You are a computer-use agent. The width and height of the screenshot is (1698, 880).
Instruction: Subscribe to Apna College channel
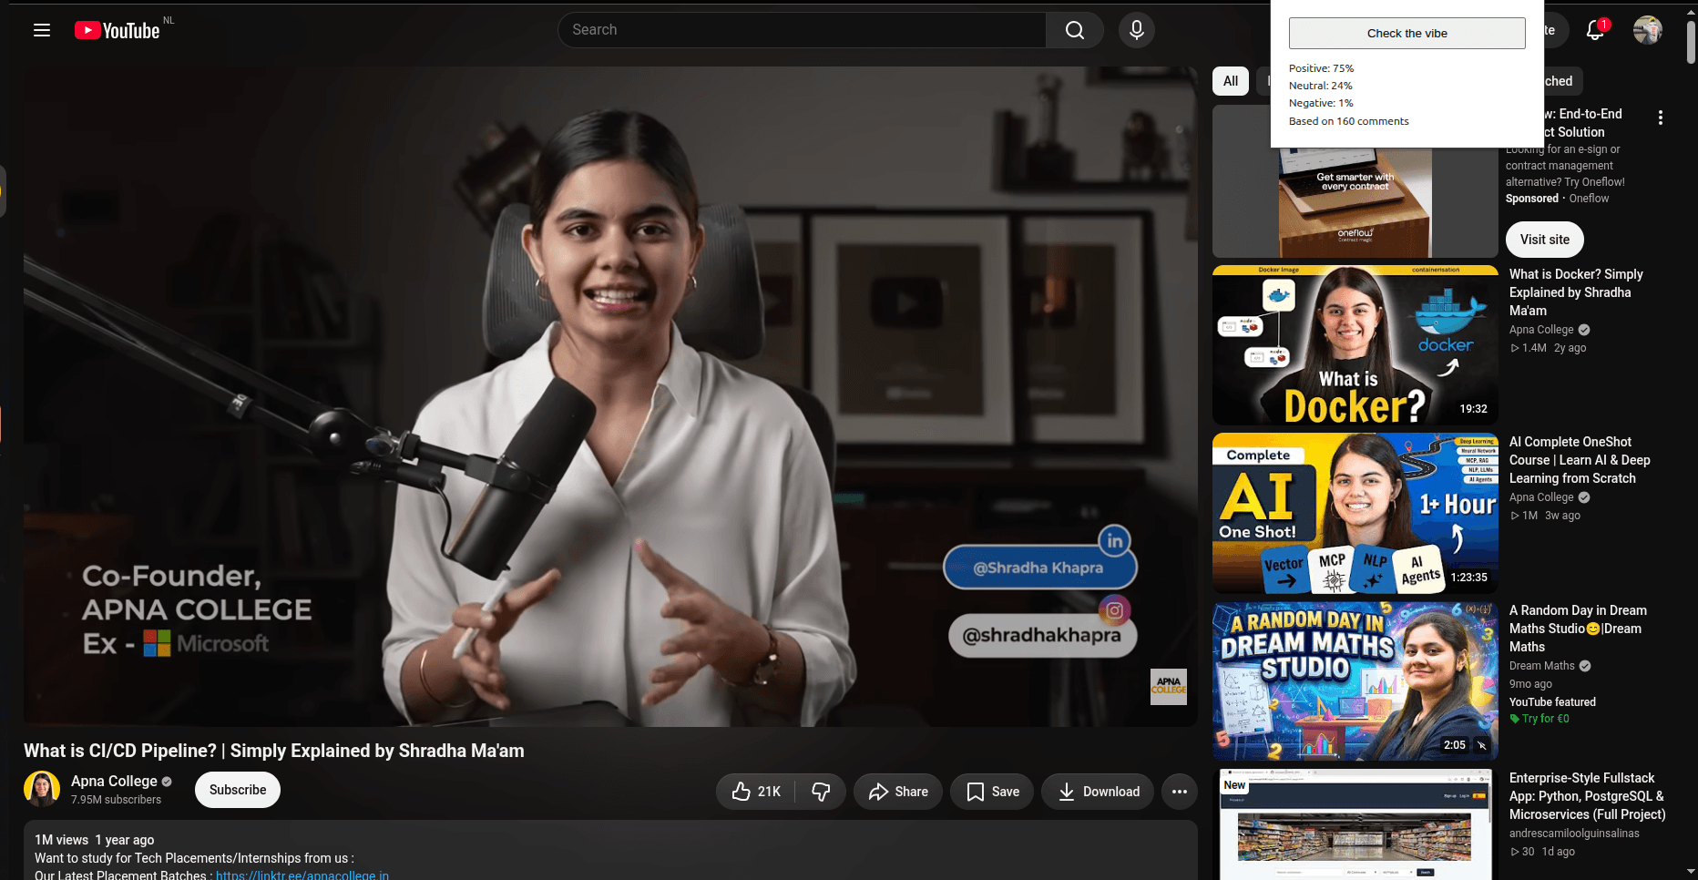click(238, 790)
